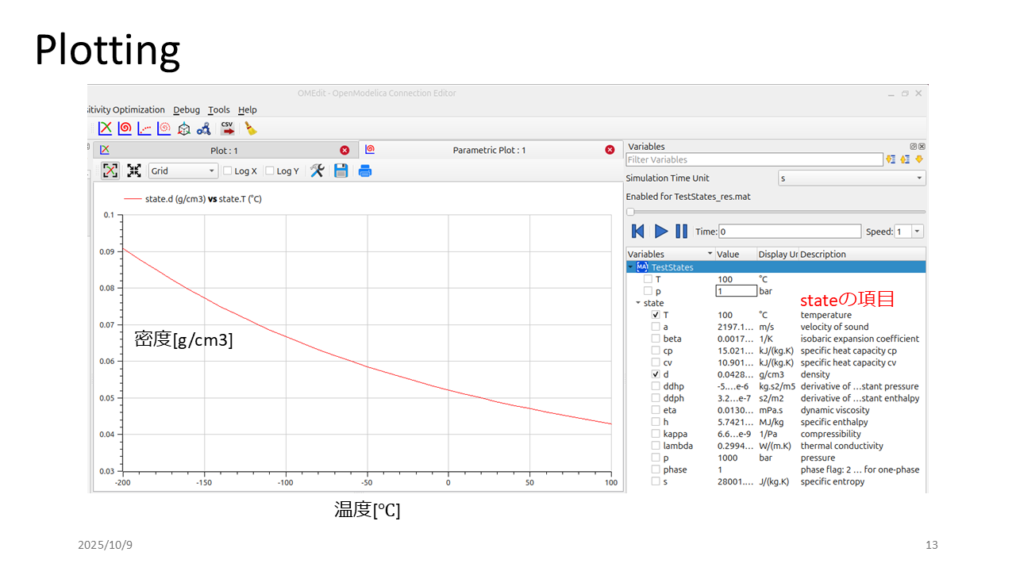Enable the Log X checkbox
This screenshot has height=571, width=1016.
228,171
